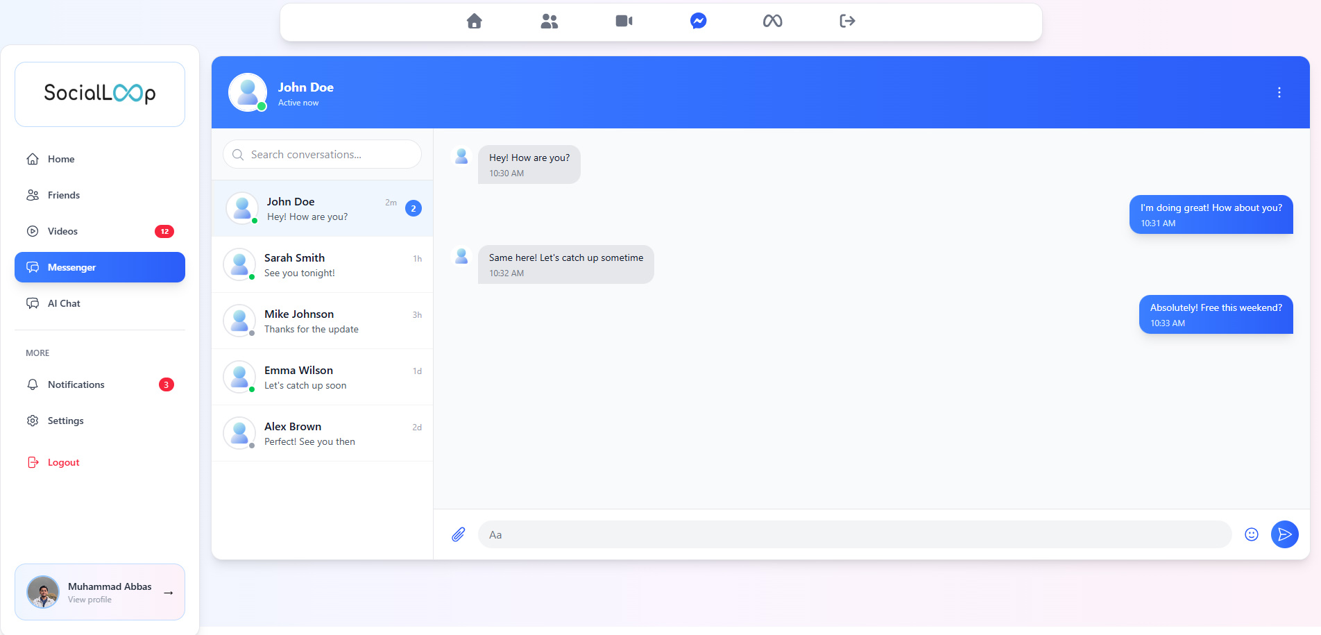Open the Sarah Smith conversation

click(323, 265)
